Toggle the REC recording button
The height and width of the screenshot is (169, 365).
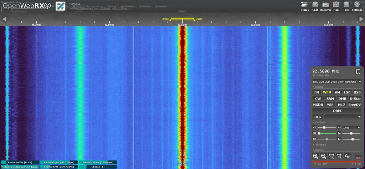(x=358, y=157)
